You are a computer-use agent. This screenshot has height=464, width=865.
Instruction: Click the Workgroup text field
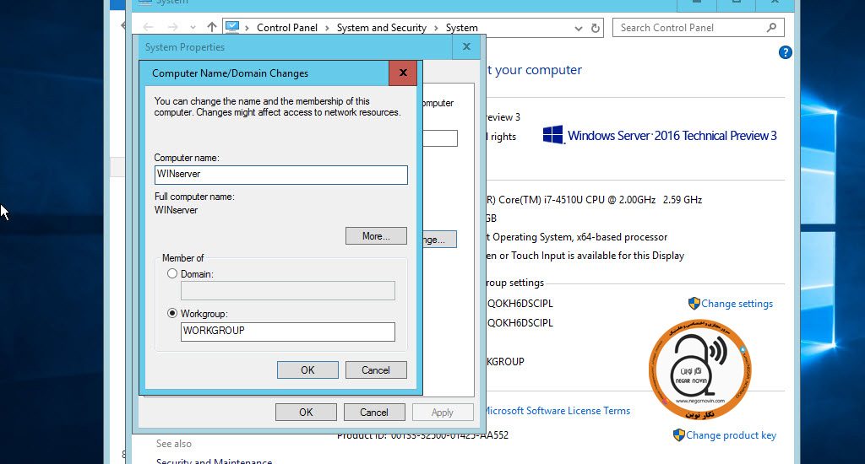tap(288, 332)
